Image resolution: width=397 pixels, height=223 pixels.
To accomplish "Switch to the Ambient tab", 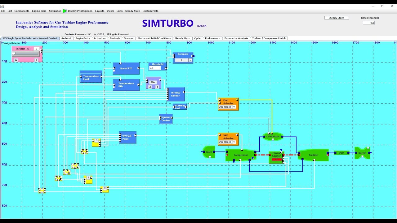I will (x=66, y=38).
